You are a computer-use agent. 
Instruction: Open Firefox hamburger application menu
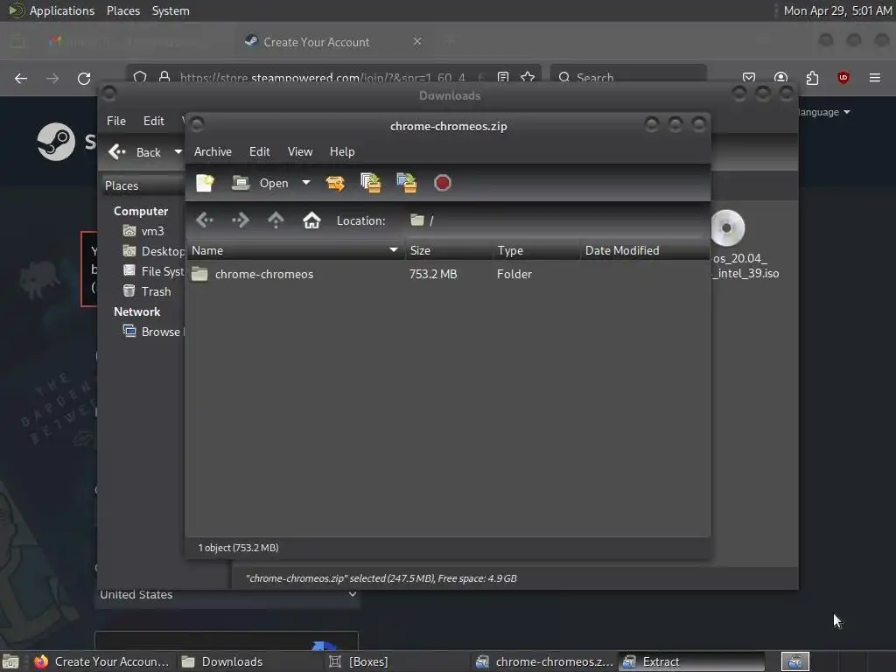(875, 78)
